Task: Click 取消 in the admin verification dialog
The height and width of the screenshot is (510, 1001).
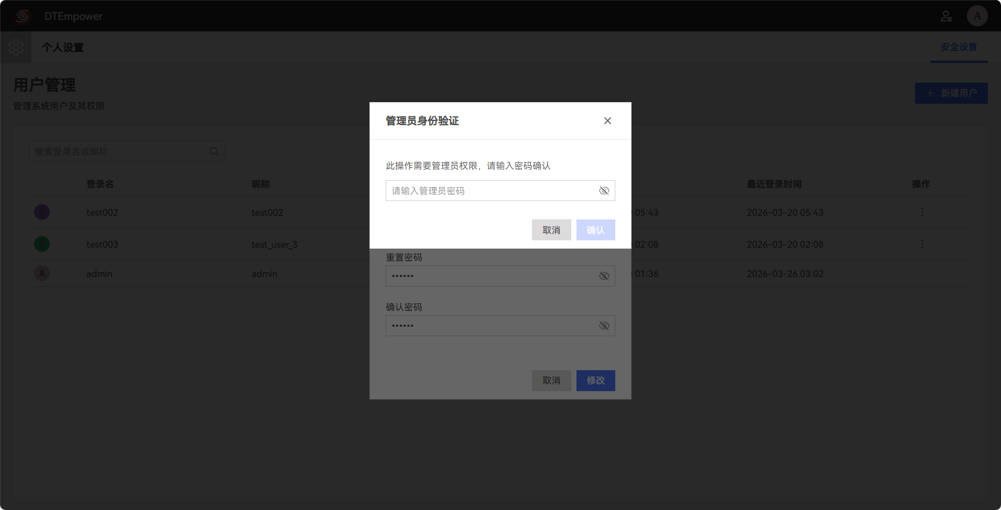Action: coord(551,230)
